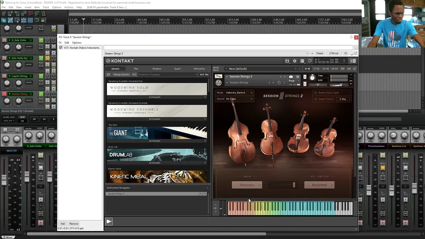Click the Library or Company search field
Screen dimensions: 425x239
point(168,74)
